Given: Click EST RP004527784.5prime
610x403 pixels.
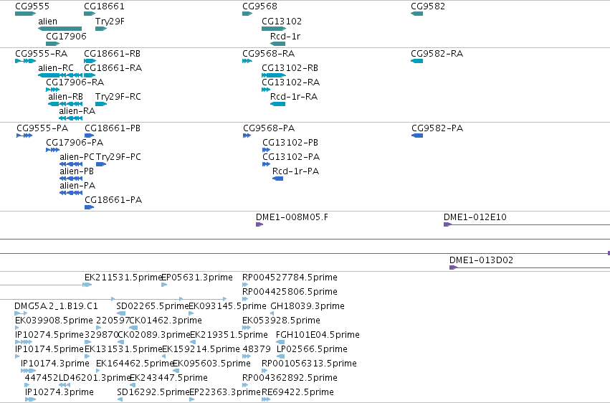Looking at the screenshot, I should [245, 285].
